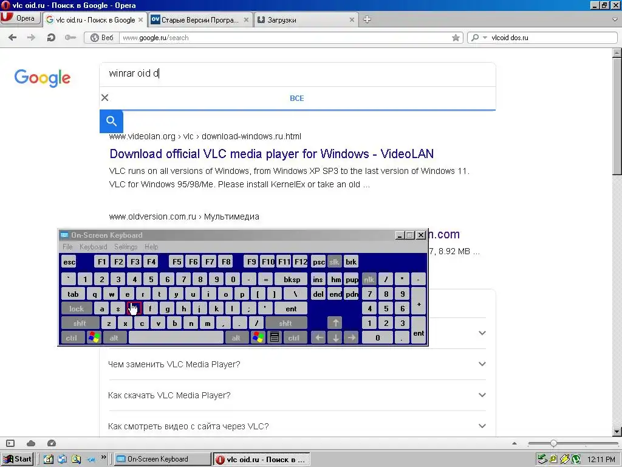Open the tab list dropdown arrow
The image size is (622, 467).
pyautogui.click(x=615, y=19)
